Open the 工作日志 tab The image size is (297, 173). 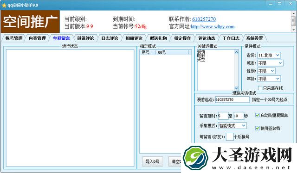pos(231,38)
